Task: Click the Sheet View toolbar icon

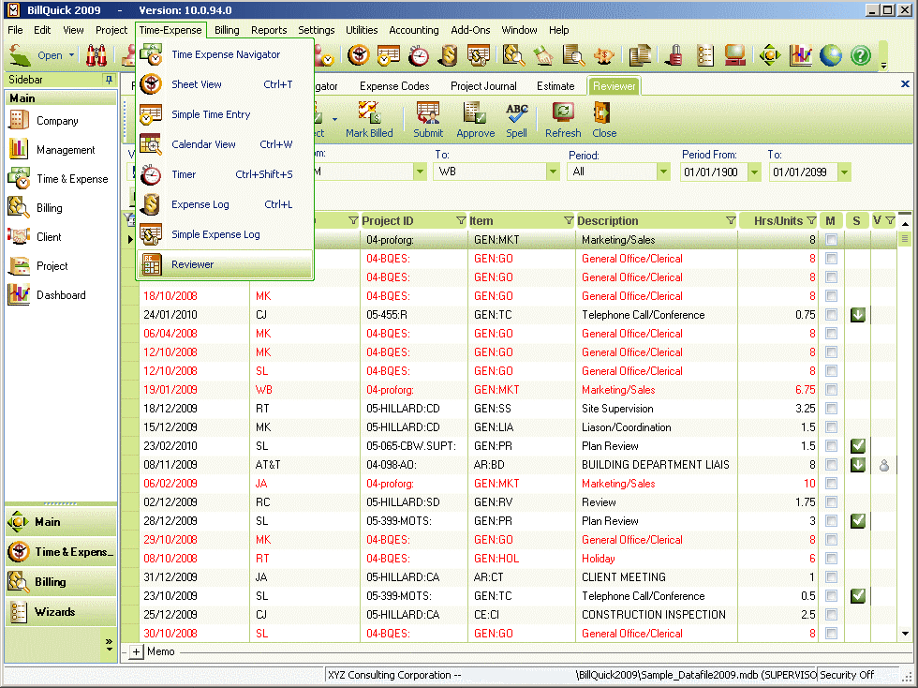Action: [358, 55]
